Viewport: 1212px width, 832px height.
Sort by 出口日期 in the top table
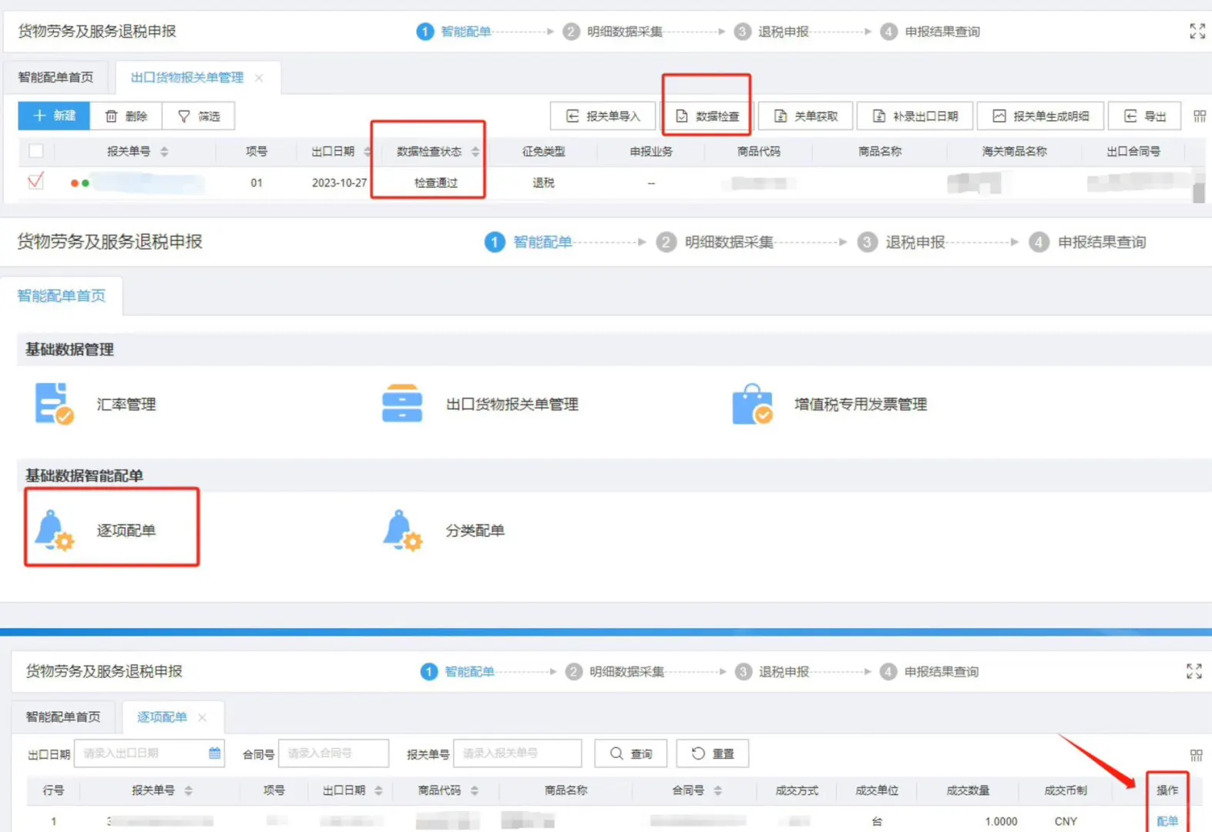[368, 152]
